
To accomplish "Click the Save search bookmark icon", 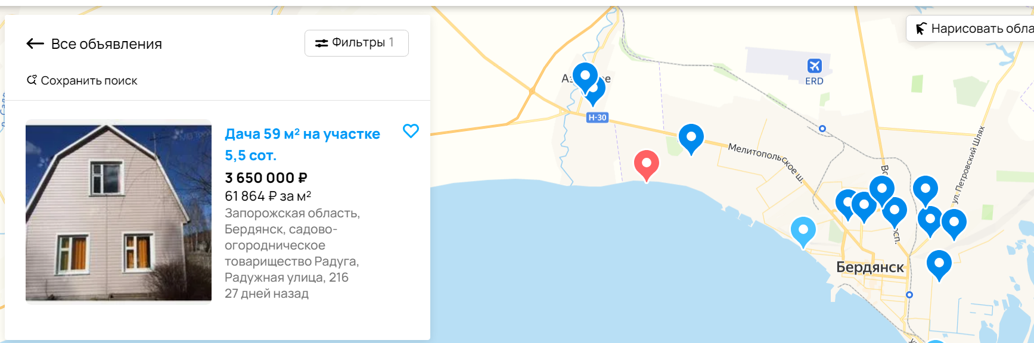I will (x=32, y=80).
